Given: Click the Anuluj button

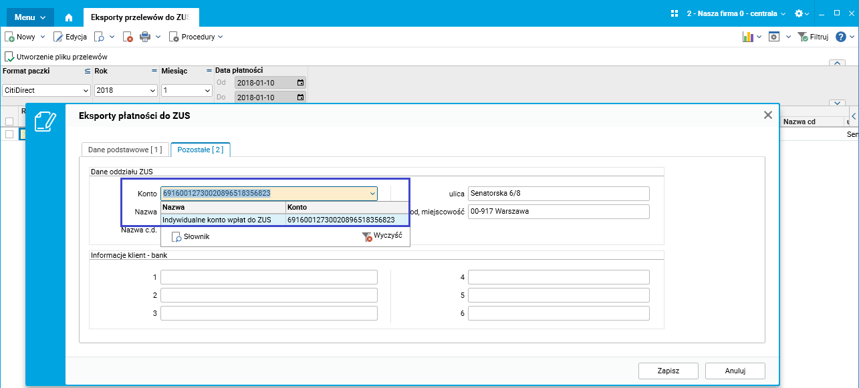Looking at the screenshot, I should (x=735, y=371).
